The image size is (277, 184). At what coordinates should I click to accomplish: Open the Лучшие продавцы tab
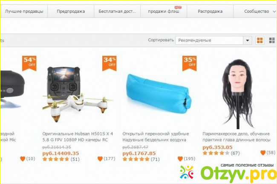tap(24, 11)
